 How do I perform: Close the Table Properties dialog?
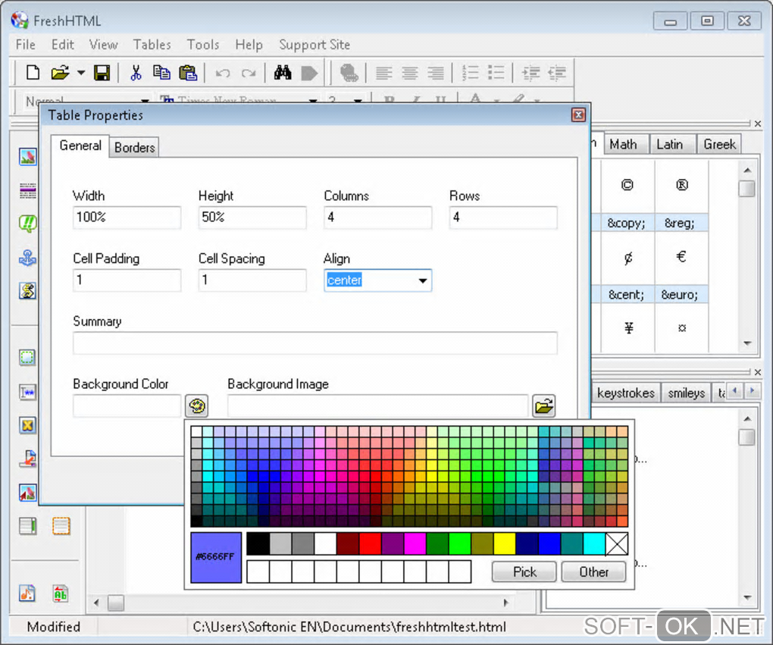[578, 115]
